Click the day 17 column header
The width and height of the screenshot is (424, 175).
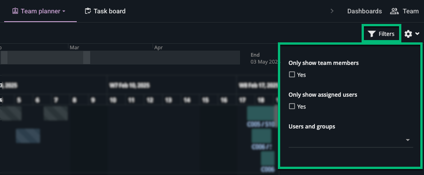[x=243, y=100]
